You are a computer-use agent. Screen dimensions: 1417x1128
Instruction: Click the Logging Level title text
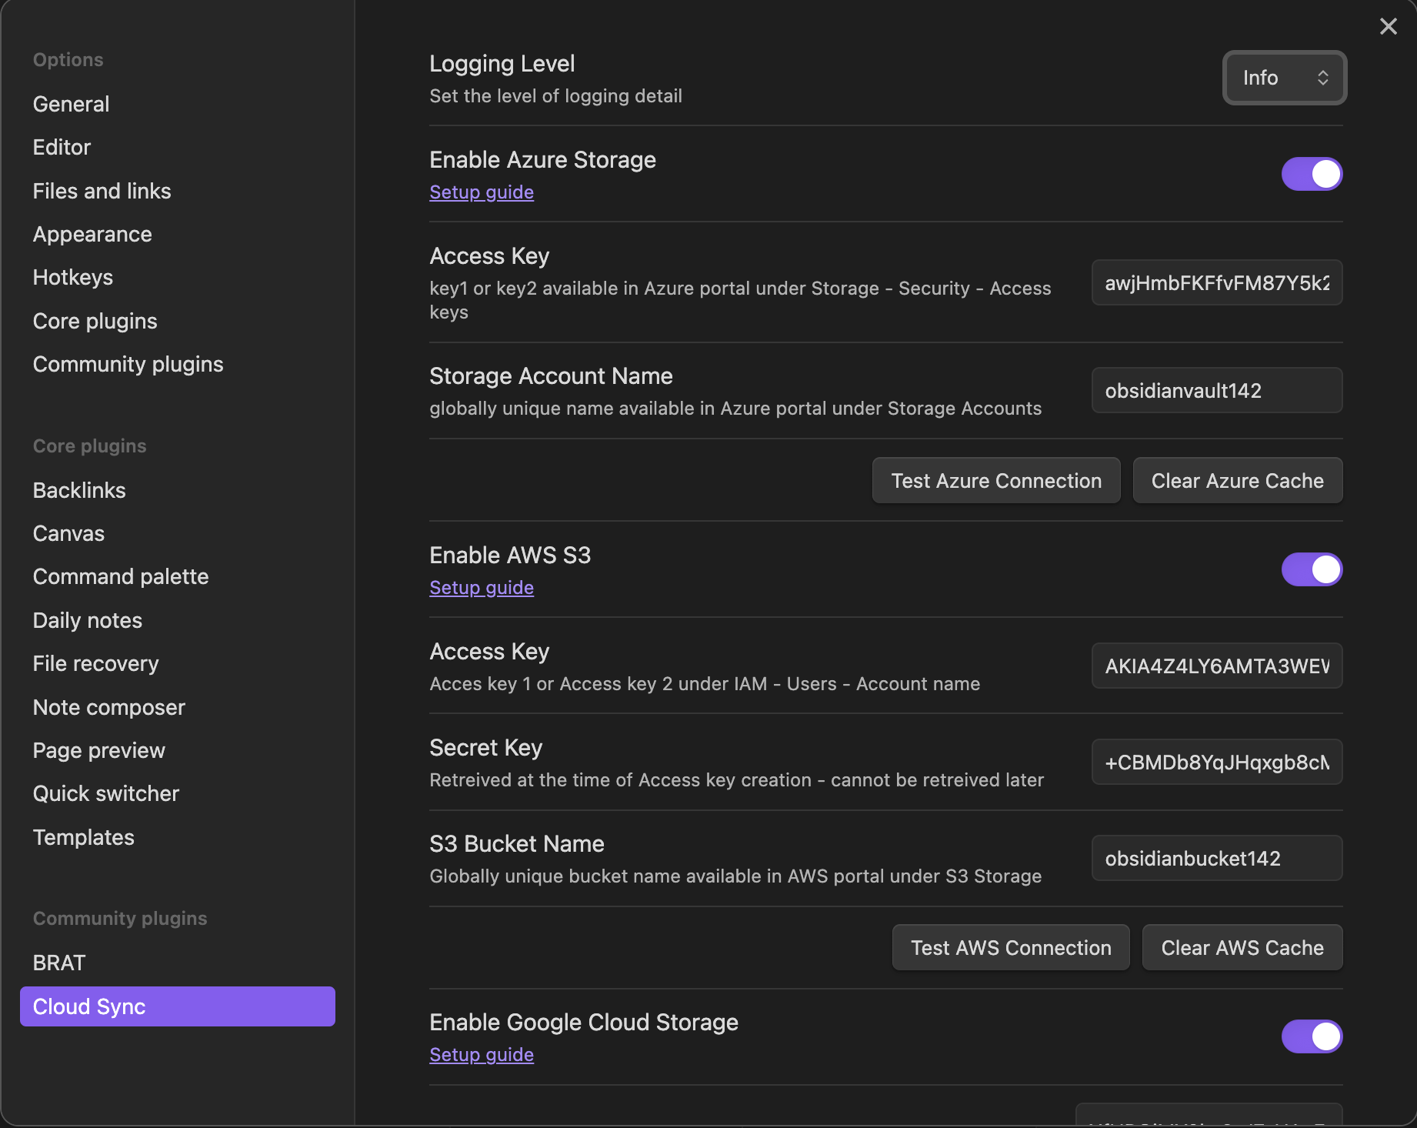click(x=502, y=64)
